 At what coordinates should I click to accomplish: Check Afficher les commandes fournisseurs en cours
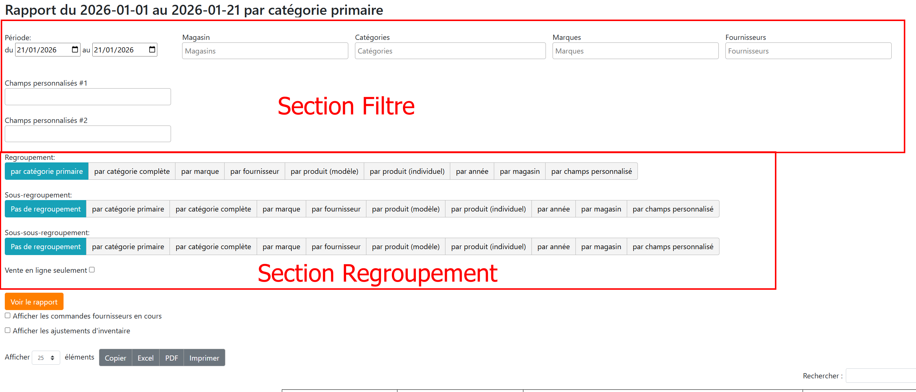[8, 316]
